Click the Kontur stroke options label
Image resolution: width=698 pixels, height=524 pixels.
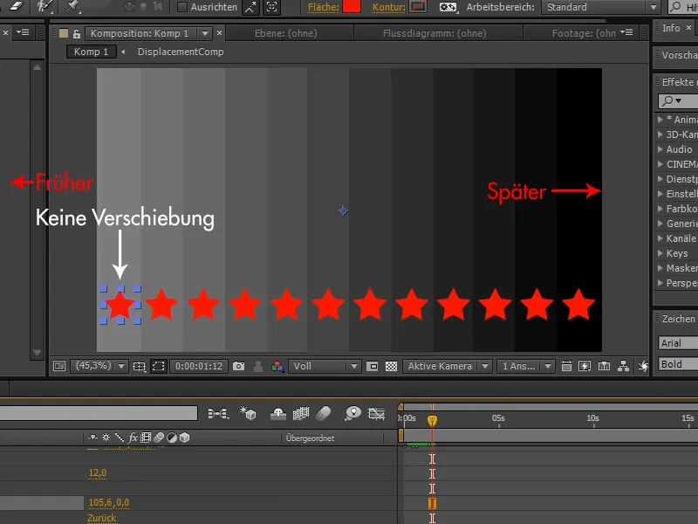pyautogui.click(x=388, y=7)
